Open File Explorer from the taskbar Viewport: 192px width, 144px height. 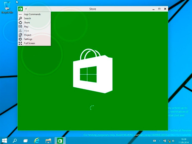pyautogui.click(x=48, y=140)
